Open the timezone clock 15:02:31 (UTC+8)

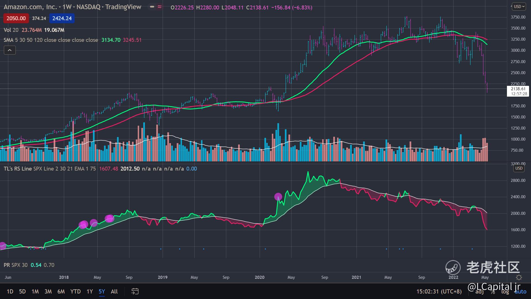[x=439, y=291]
